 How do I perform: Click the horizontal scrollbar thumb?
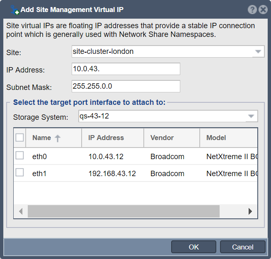coord(123,211)
